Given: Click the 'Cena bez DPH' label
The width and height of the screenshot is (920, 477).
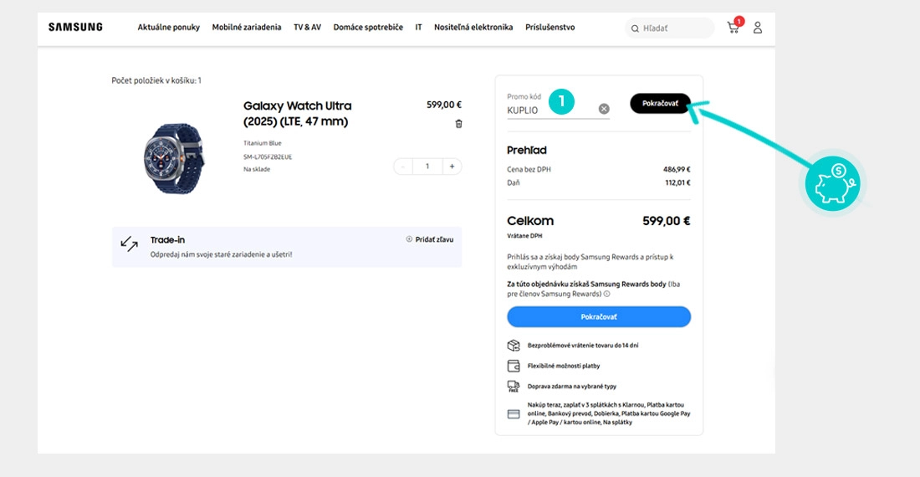Looking at the screenshot, I should pyautogui.click(x=529, y=169).
